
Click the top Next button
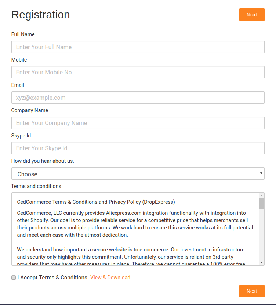(x=252, y=15)
